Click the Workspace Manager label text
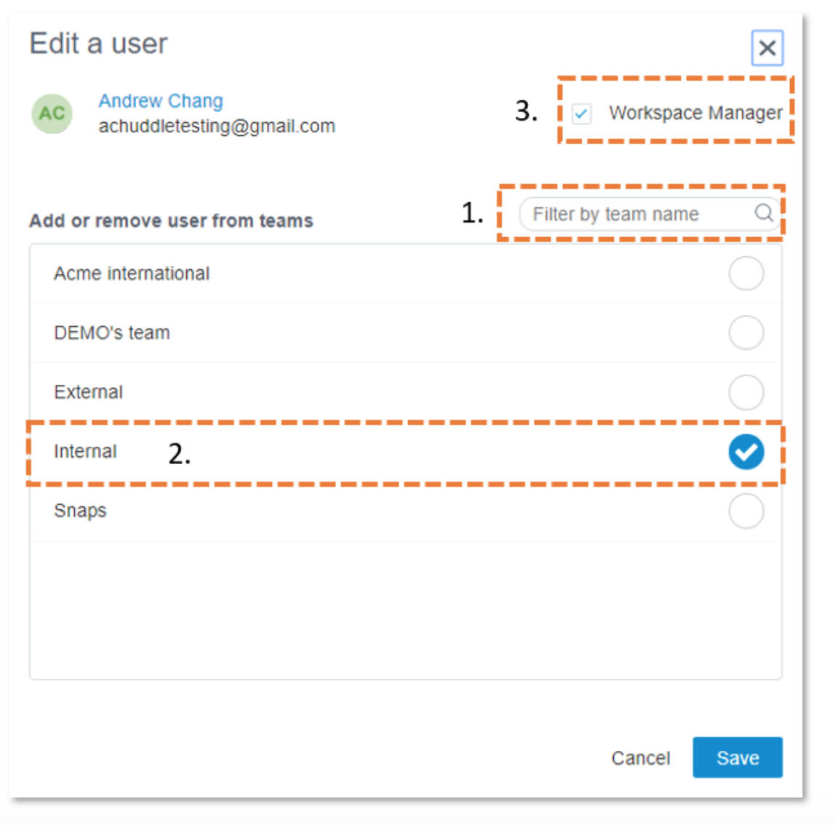The height and width of the screenshot is (825, 835). (696, 113)
